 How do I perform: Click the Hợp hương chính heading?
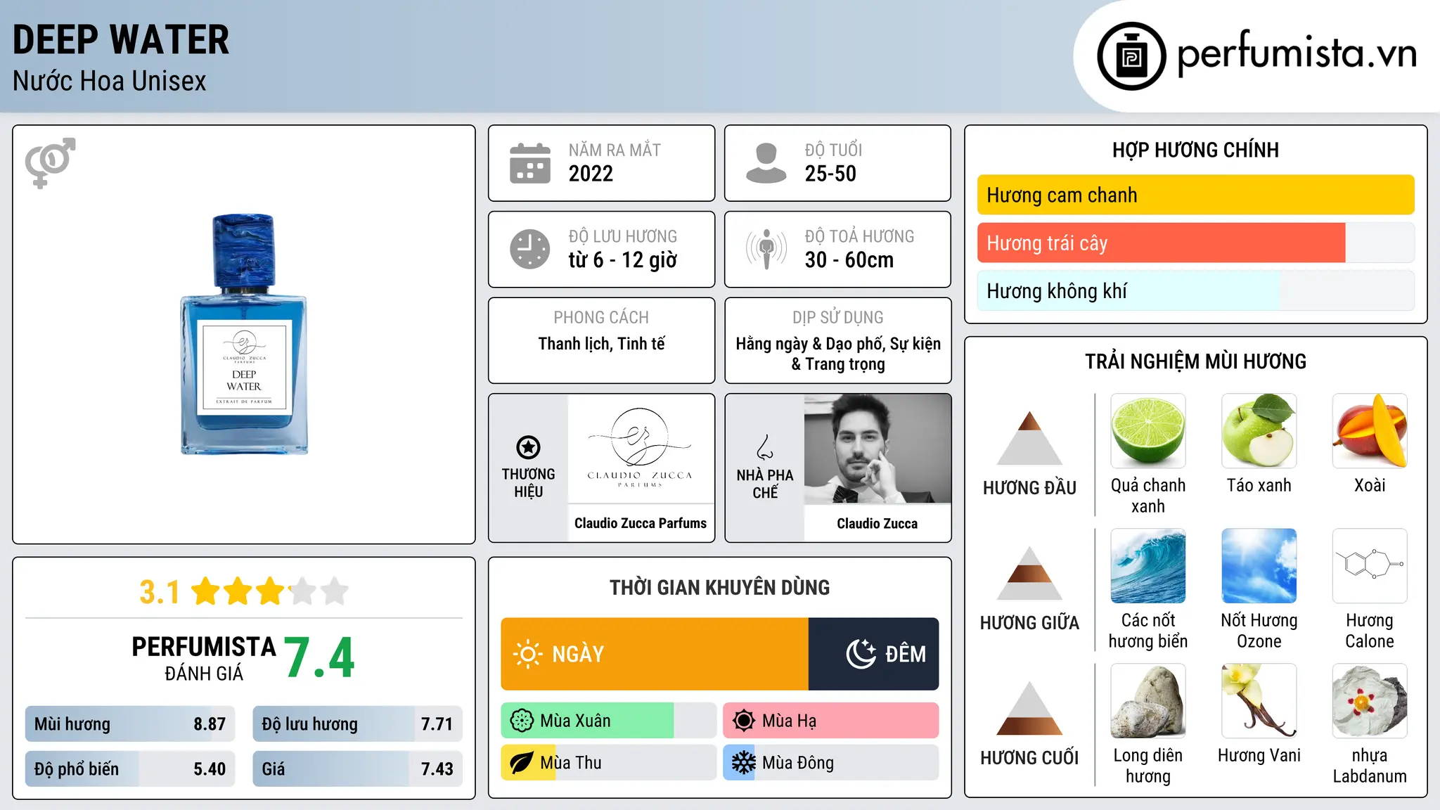(x=1196, y=150)
